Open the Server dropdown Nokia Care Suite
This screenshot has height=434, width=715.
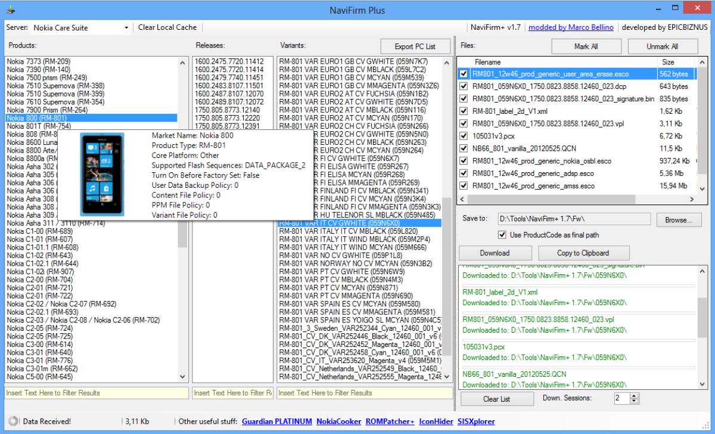click(81, 28)
